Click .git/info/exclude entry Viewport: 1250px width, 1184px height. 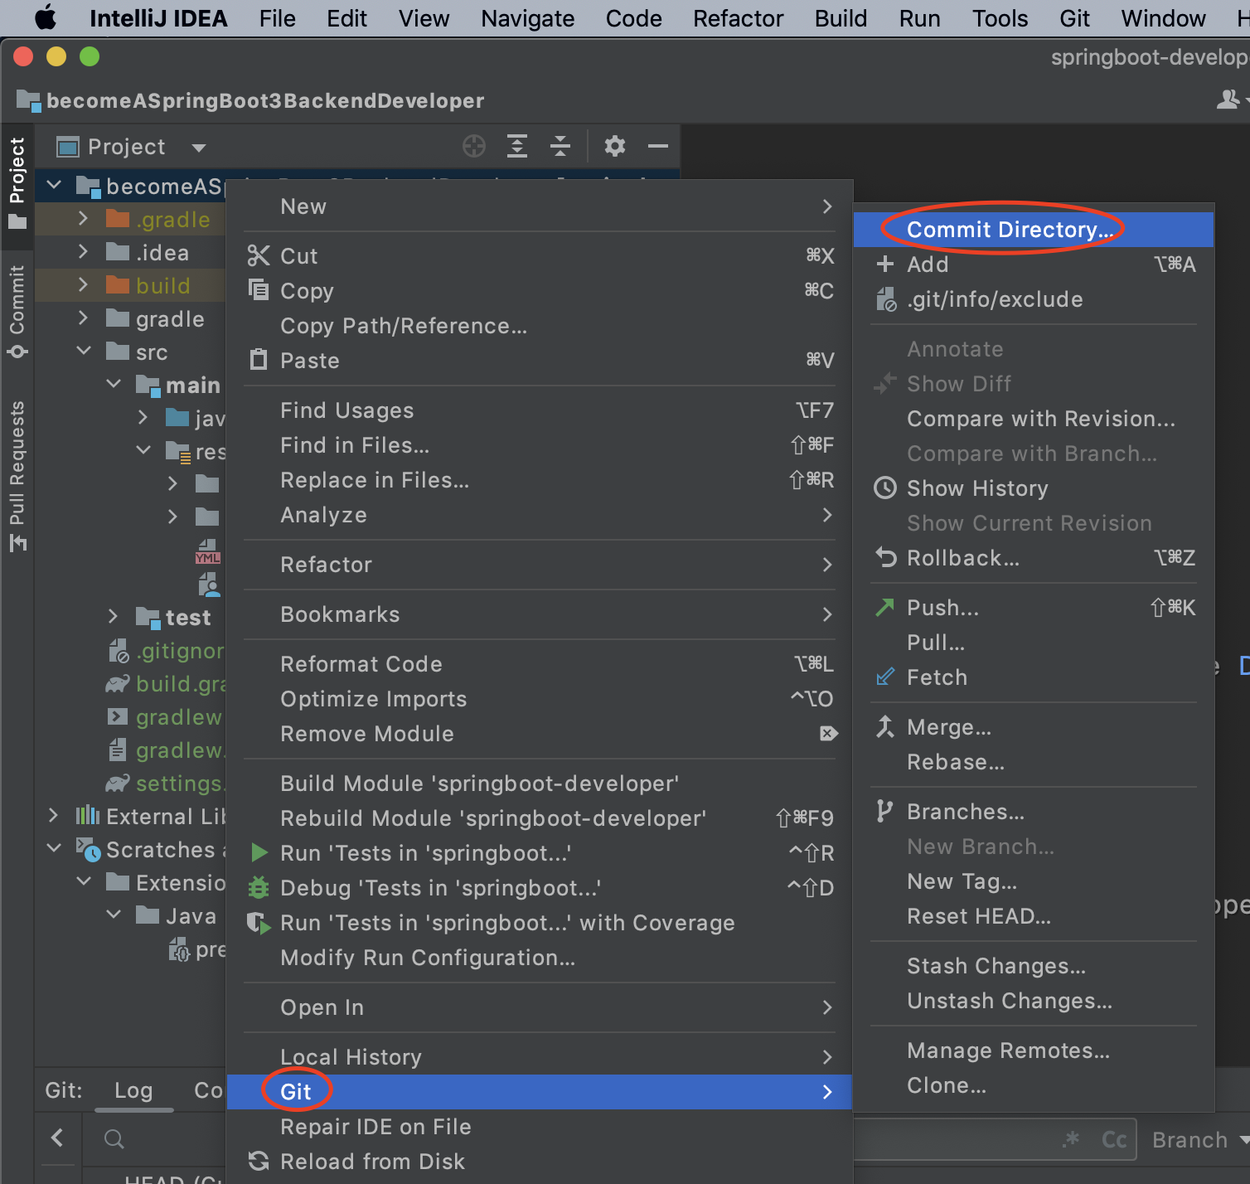click(1034, 299)
